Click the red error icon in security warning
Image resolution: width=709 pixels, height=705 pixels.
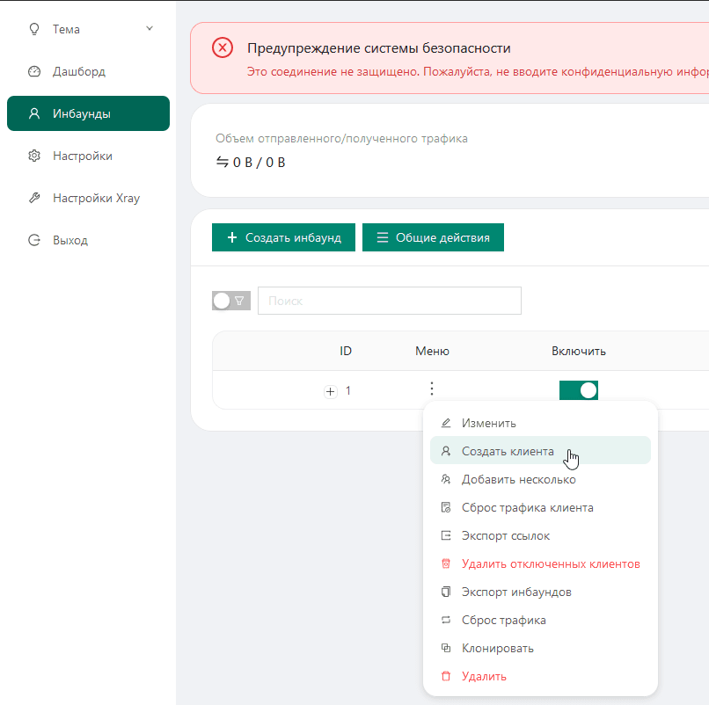[x=223, y=48]
